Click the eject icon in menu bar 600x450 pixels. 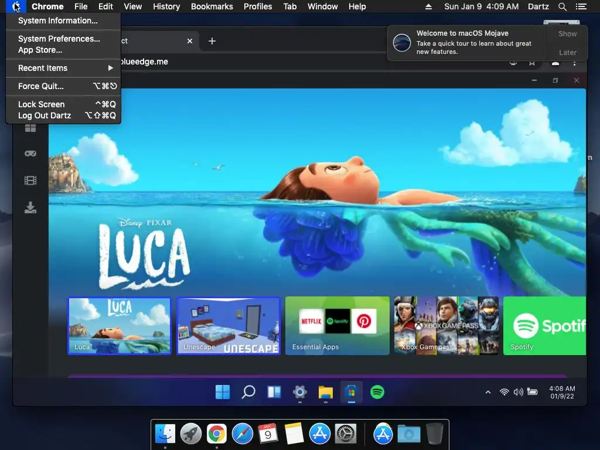(428, 6)
